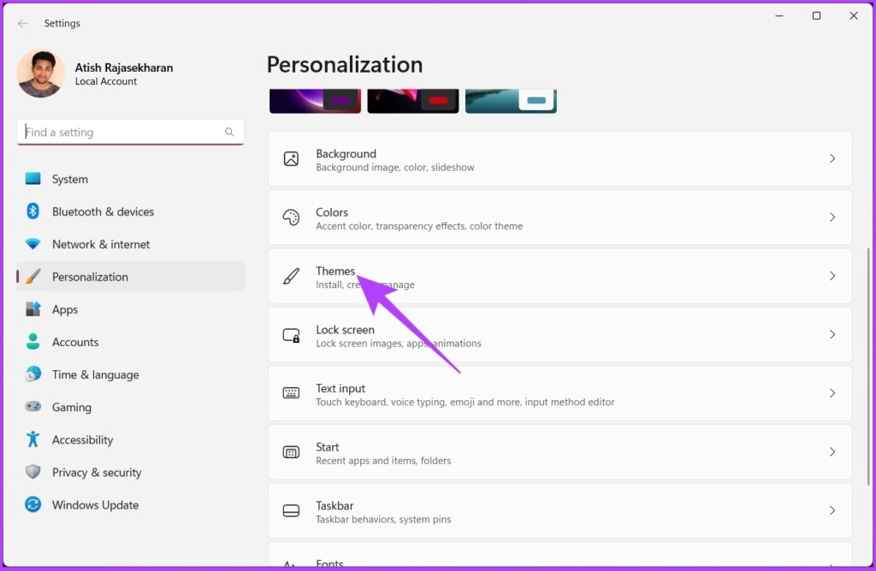
Task: Minimize the Settings window
Action: (779, 15)
